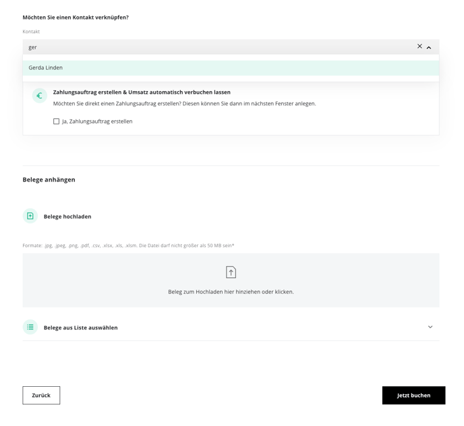This screenshot has width=464, height=426.
Task: Submit with the 'Jetzt buchen' button
Action: point(413,395)
